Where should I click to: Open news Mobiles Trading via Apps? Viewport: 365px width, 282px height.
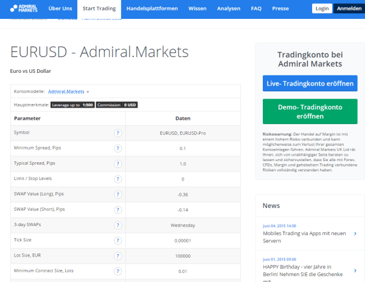coord(305,237)
